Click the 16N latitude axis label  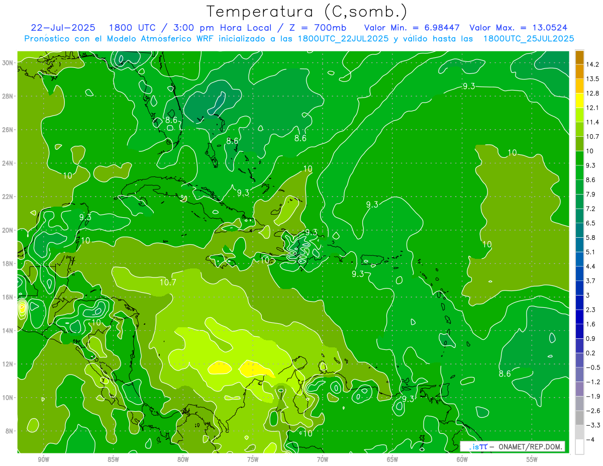click(x=8, y=297)
